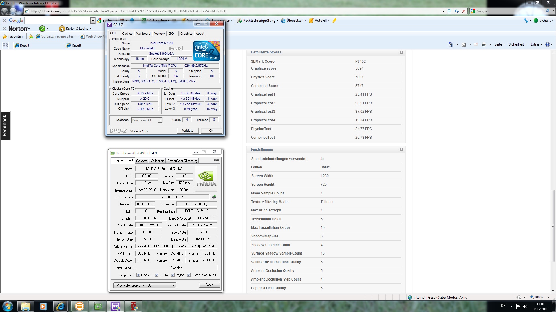Toggle the PhysX checkbox in GPU-Z
The image size is (556, 312).
tap(173, 275)
